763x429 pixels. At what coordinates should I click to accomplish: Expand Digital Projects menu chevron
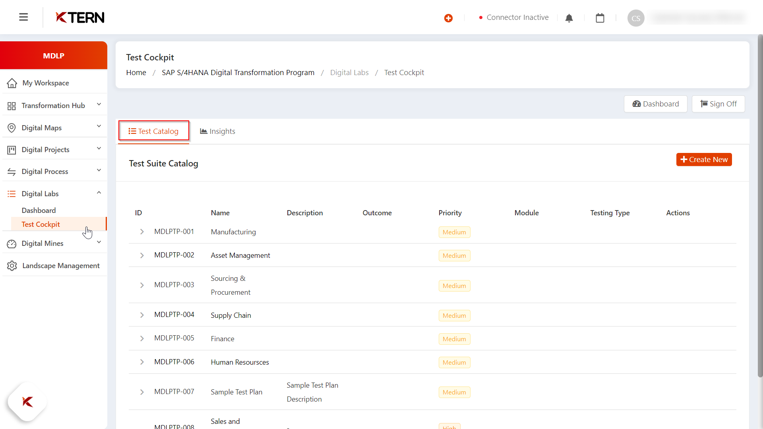point(99,149)
